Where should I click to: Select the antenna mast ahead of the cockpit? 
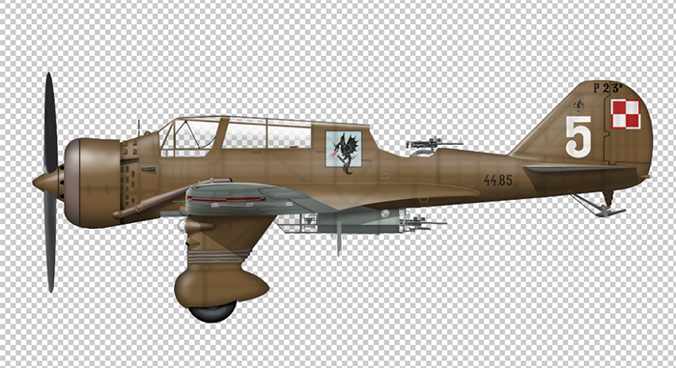[x=139, y=127]
